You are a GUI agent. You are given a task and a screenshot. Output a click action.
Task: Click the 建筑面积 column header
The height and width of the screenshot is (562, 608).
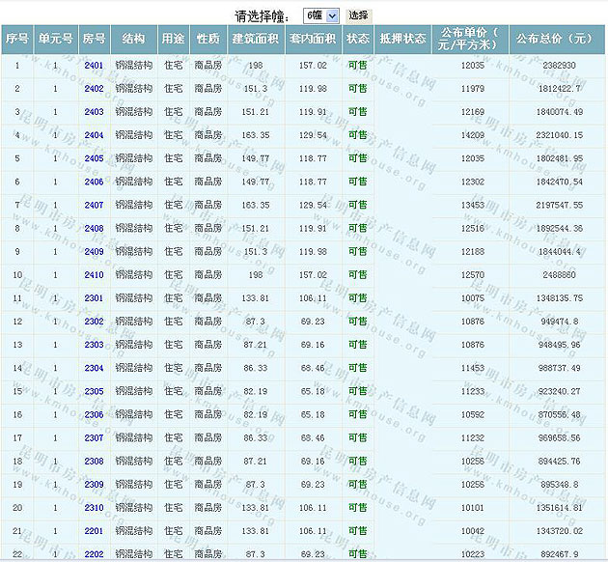pos(255,39)
